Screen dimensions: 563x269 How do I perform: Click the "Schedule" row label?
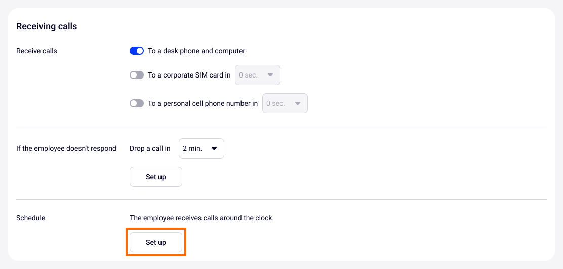[30, 218]
